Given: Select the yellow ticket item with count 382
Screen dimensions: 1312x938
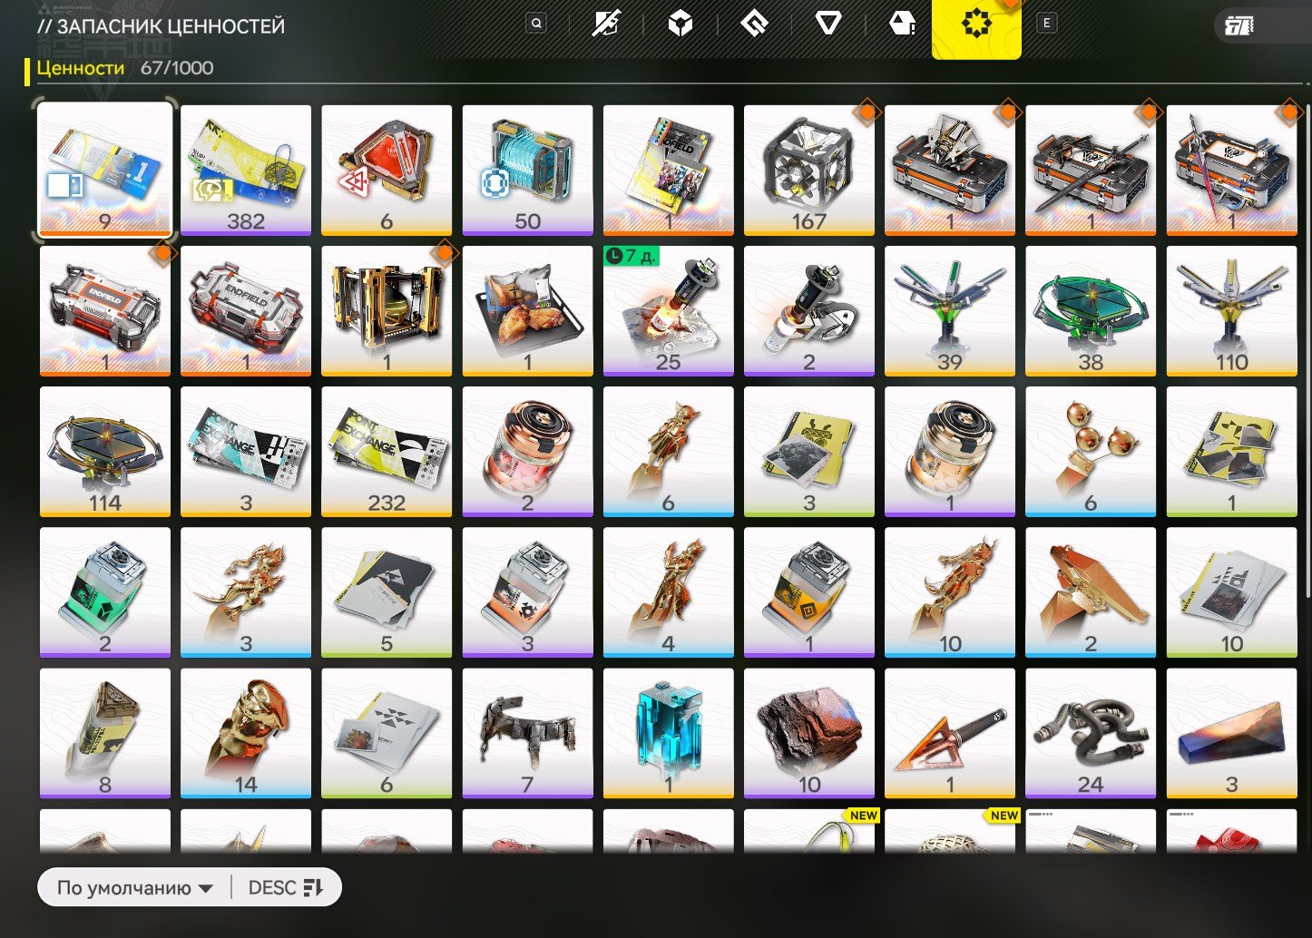Looking at the screenshot, I should pos(246,170).
